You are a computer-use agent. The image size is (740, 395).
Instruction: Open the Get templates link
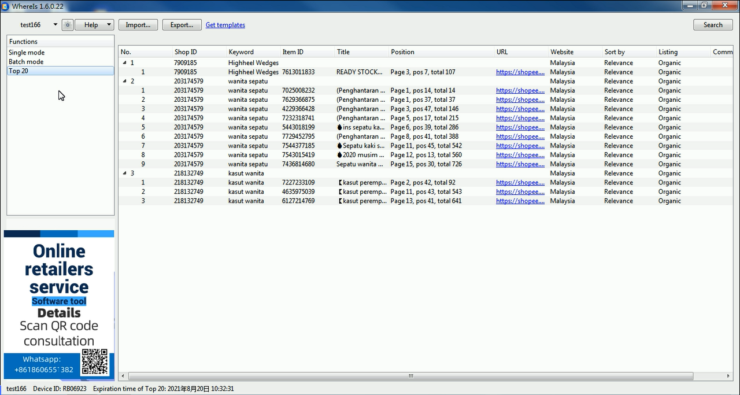225,25
